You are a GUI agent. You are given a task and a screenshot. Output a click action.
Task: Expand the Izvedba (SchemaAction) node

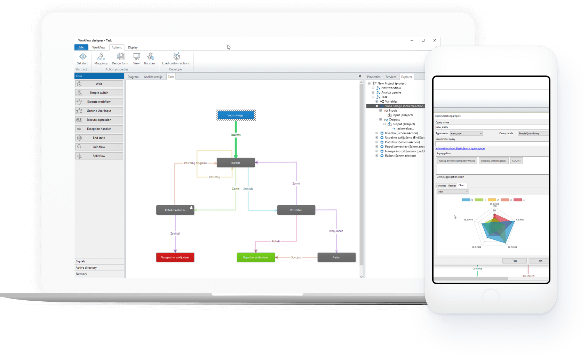coord(377,133)
